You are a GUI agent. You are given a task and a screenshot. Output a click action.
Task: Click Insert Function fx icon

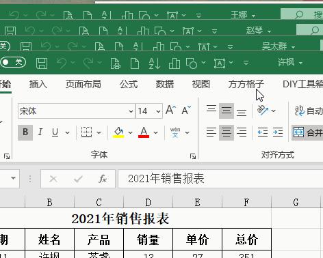pyautogui.click(x=103, y=179)
